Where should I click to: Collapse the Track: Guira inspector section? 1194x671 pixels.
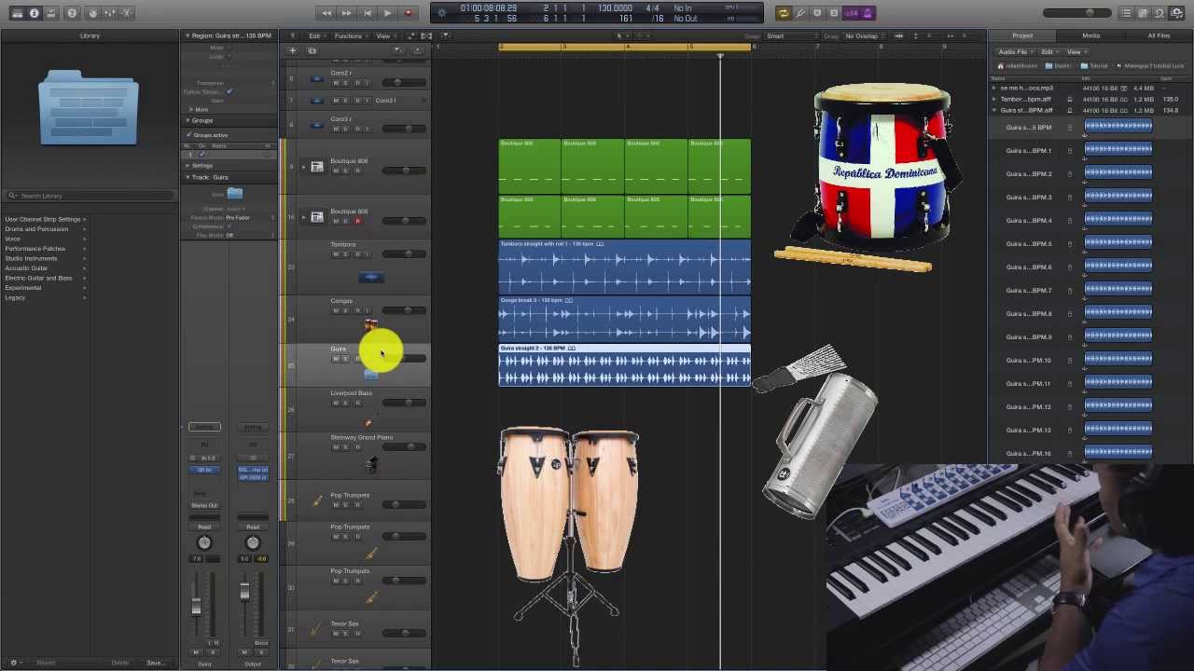[x=187, y=177]
